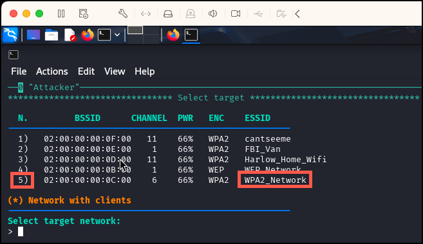This screenshot has width=423, height=244.
Task: Open VM settings wrench icon
Action: tap(123, 14)
